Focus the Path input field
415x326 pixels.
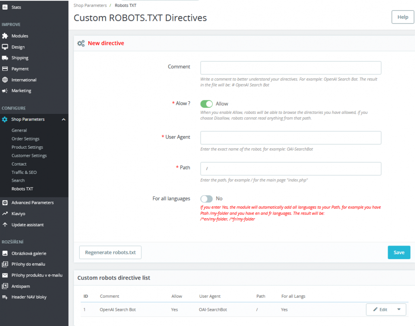tap(291, 169)
